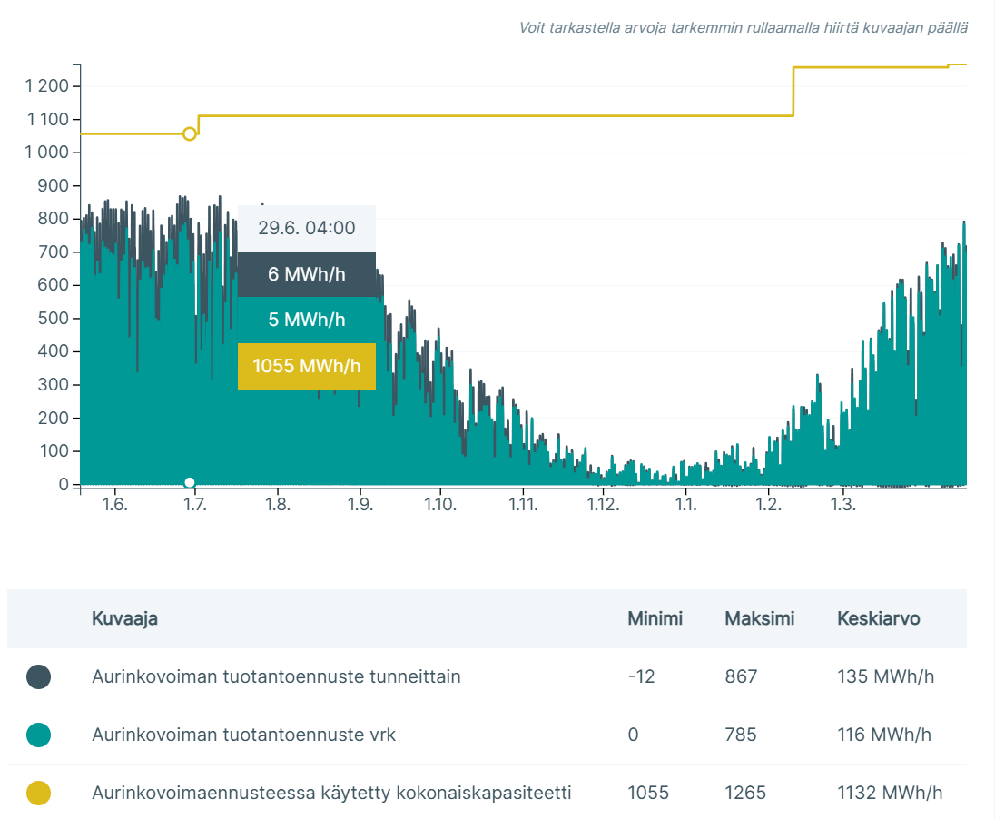Select the Kuvaaja column header

124,618
